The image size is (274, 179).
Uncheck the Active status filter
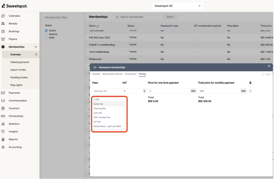pyautogui.click(x=46, y=31)
